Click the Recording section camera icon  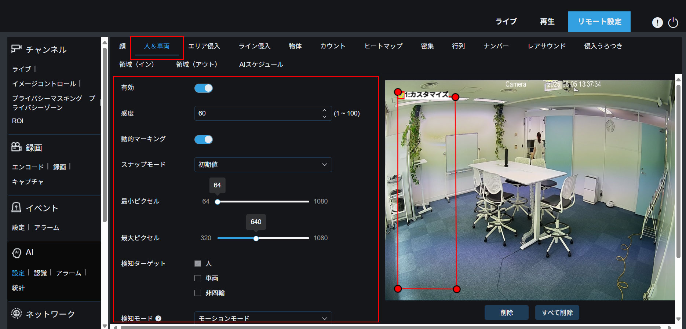pyautogui.click(x=17, y=147)
